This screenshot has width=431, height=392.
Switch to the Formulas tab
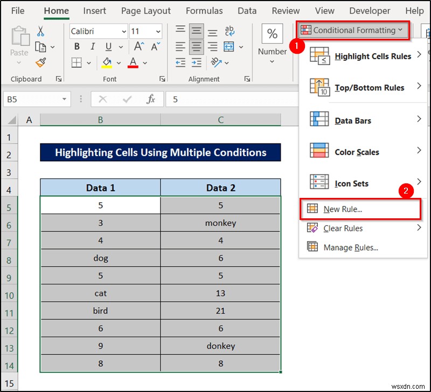(204, 10)
